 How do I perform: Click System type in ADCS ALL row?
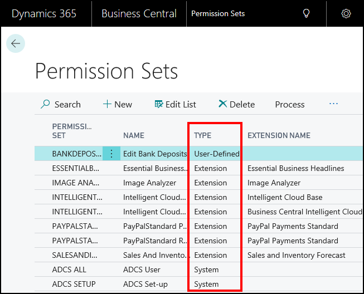click(x=206, y=270)
